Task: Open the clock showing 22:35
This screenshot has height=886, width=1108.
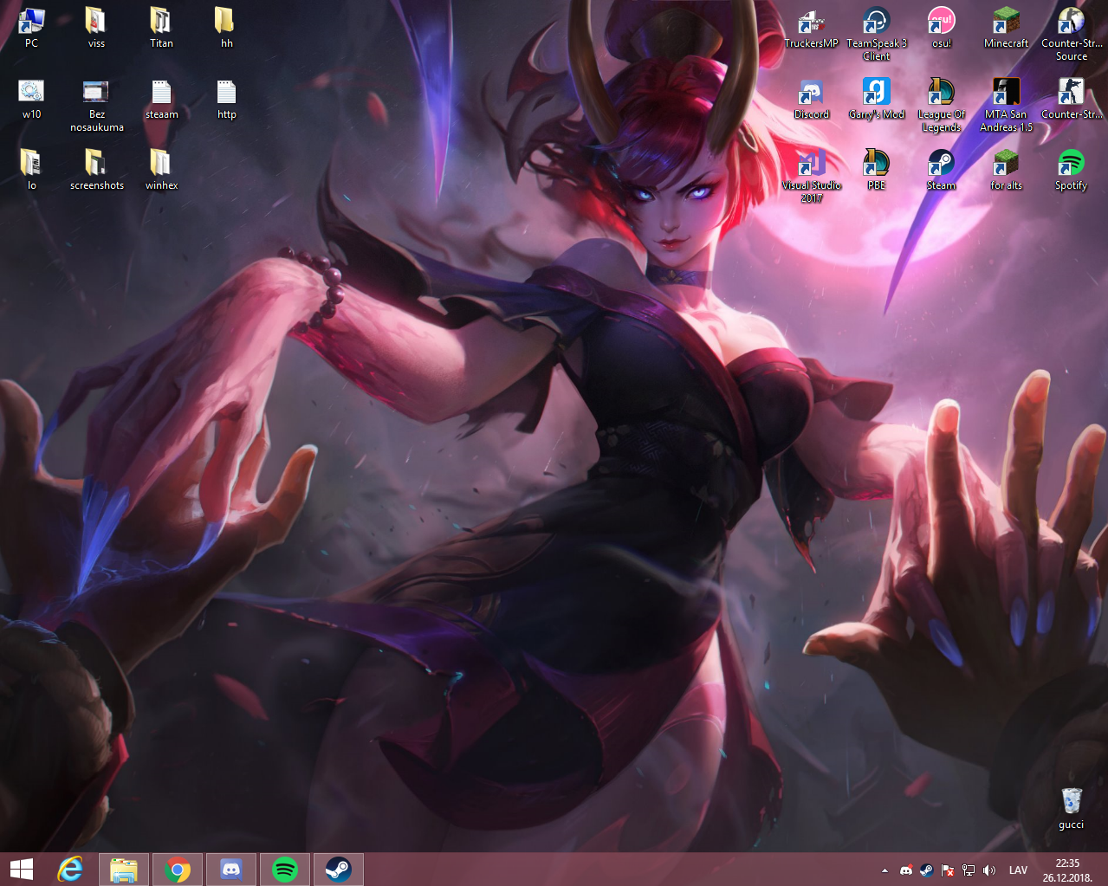Action: [1067, 870]
